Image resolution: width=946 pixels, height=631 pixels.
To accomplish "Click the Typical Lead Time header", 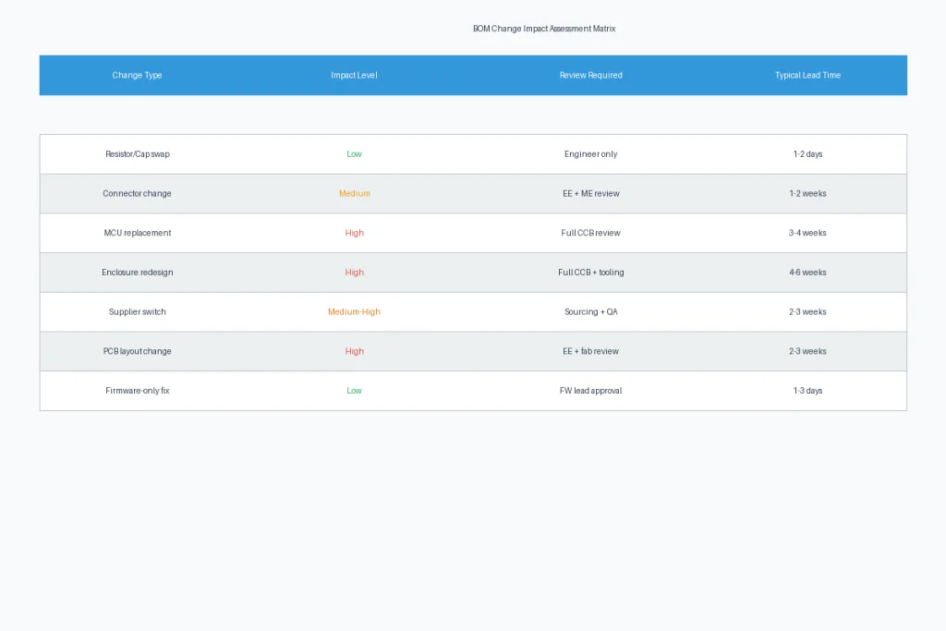I will point(807,76).
